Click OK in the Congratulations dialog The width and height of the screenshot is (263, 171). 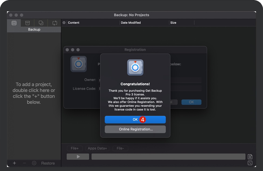tap(135, 119)
